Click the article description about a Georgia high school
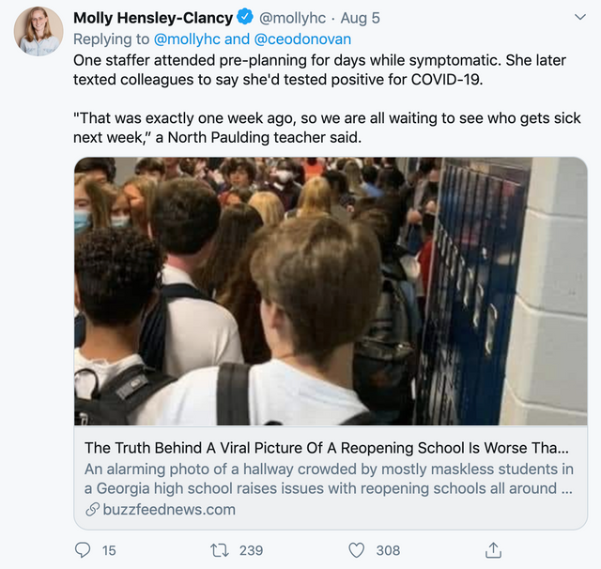Screen dimensions: 601x569 pyautogui.click(x=328, y=478)
